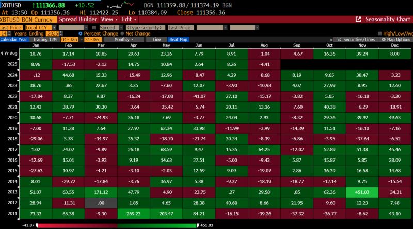Click the 73.33 cell for Jan 2011
Image resolution: width=413 pixels, height=229 pixels.
pos(36,214)
